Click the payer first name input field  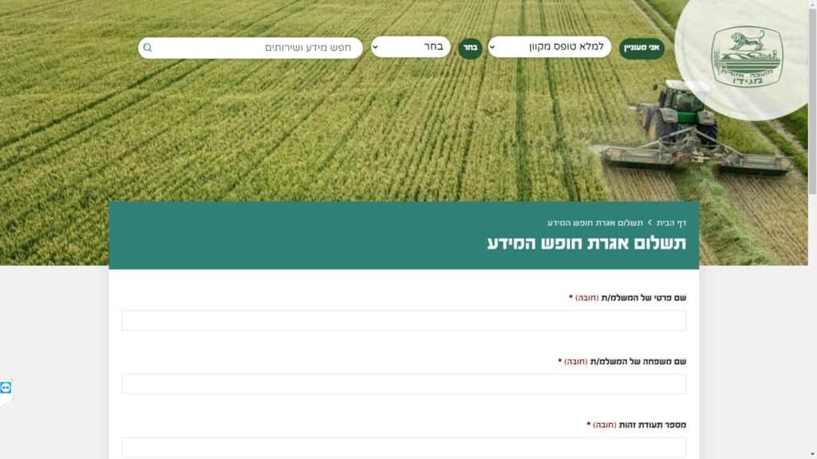pyautogui.click(x=404, y=320)
